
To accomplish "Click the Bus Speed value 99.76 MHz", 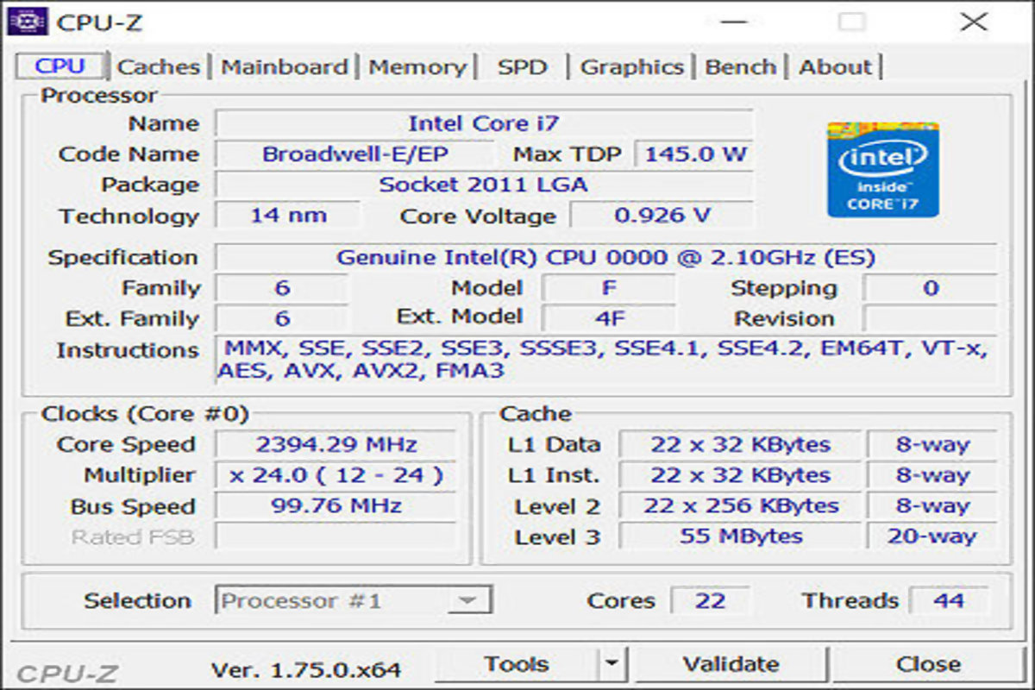I will [x=336, y=505].
